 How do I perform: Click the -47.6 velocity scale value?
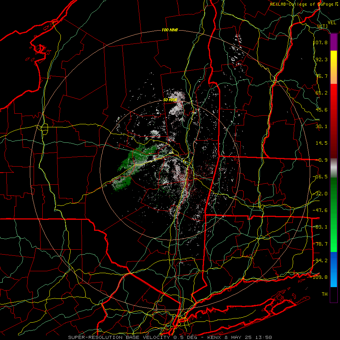coord(320,210)
